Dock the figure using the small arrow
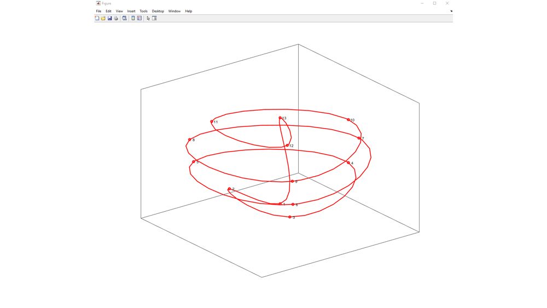 tap(451, 11)
